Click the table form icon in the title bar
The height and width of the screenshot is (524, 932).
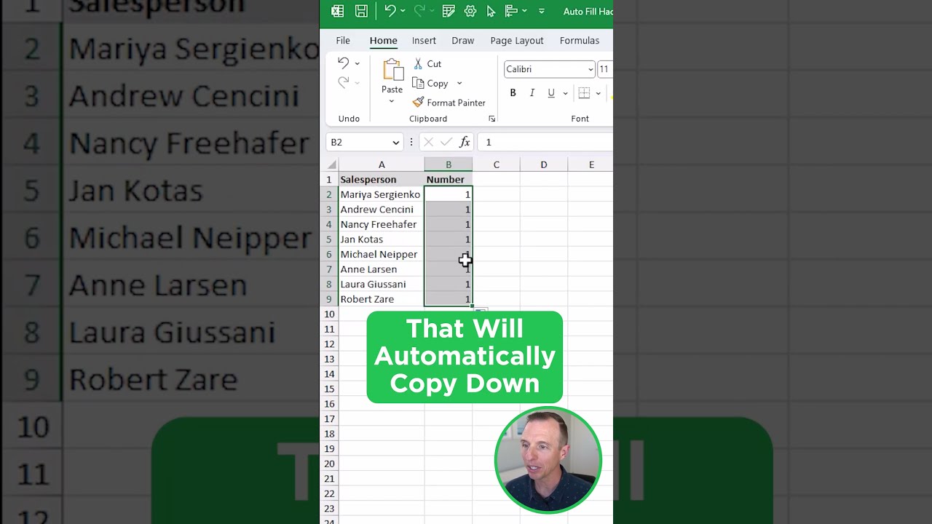[x=449, y=11]
